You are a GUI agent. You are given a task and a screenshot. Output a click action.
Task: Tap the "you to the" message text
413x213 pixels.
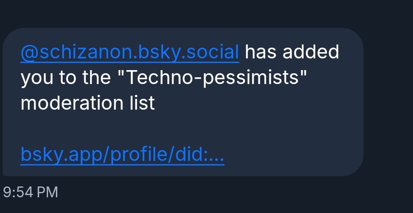(x=65, y=78)
